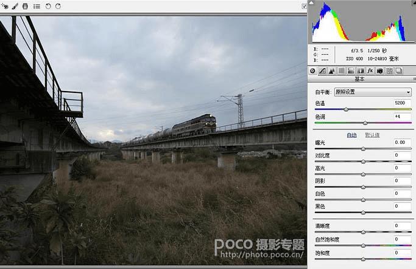416x269 pixels.
Task: Focus the 对比度 value field
Action: click(x=403, y=155)
